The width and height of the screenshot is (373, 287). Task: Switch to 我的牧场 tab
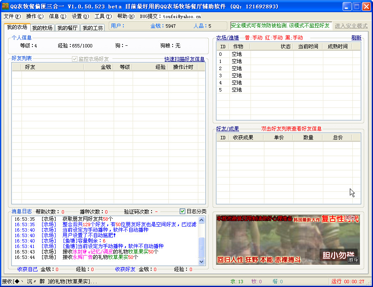pyautogui.click(x=43, y=28)
